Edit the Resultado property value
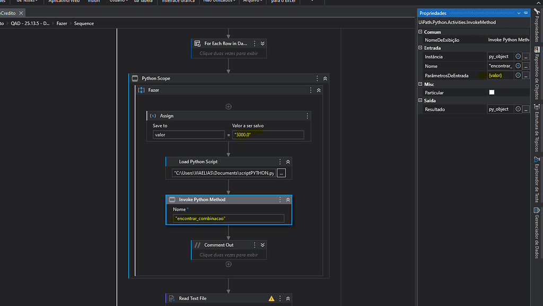Image resolution: width=543 pixels, height=306 pixels. [x=501, y=109]
